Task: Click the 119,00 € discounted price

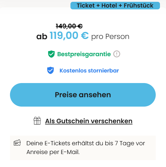Action: coord(69,36)
